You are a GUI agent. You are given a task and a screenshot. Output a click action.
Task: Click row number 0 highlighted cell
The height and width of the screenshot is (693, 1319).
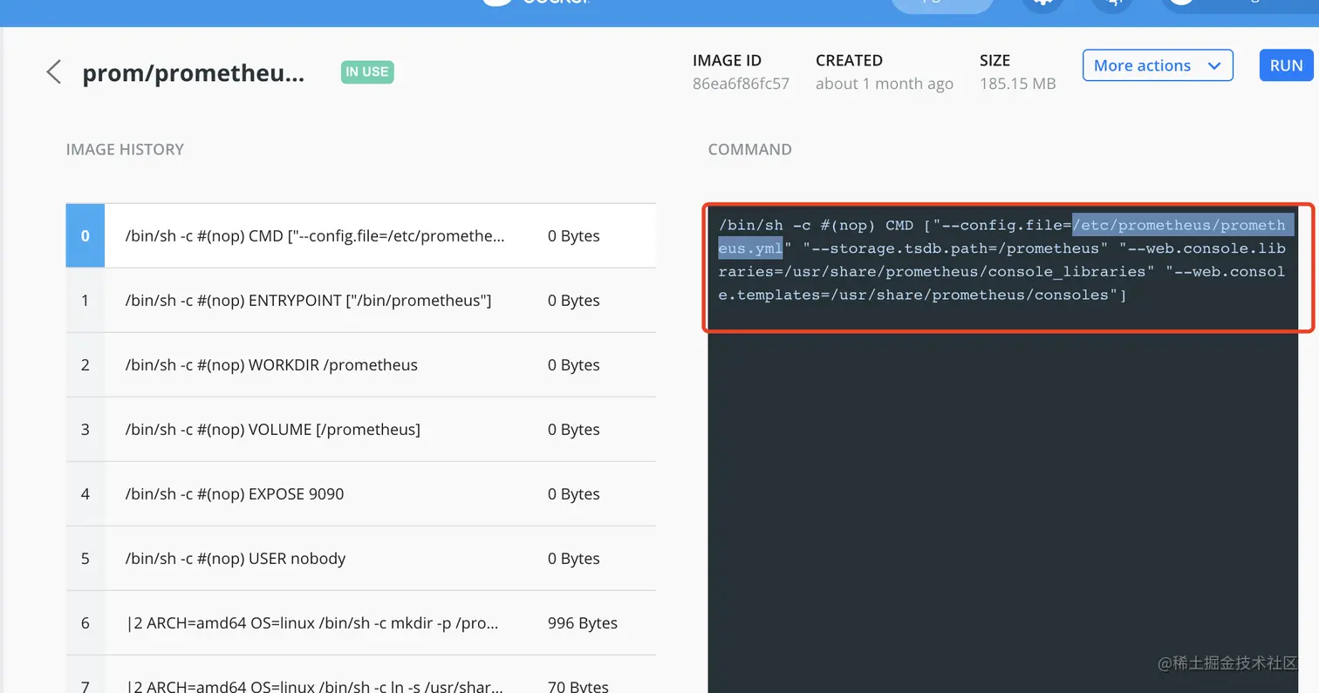85,235
